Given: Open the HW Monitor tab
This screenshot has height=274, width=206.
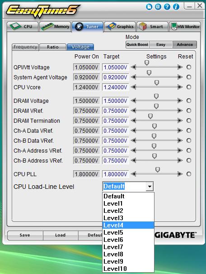Looking at the screenshot, I should point(185,27).
